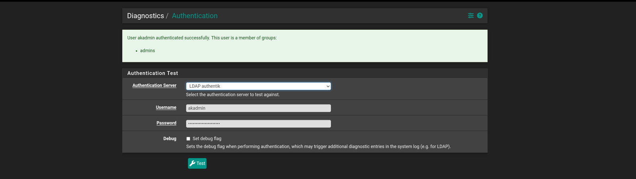Click the Username field label

coord(166,108)
